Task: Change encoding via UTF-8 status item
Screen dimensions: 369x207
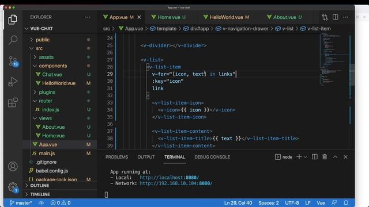Action: [x=292, y=203]
